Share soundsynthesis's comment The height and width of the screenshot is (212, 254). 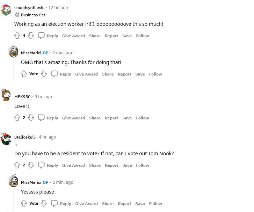[95, 36]
